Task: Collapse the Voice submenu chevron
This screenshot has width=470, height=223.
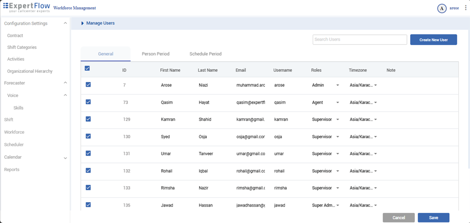Action: point(66,96)
